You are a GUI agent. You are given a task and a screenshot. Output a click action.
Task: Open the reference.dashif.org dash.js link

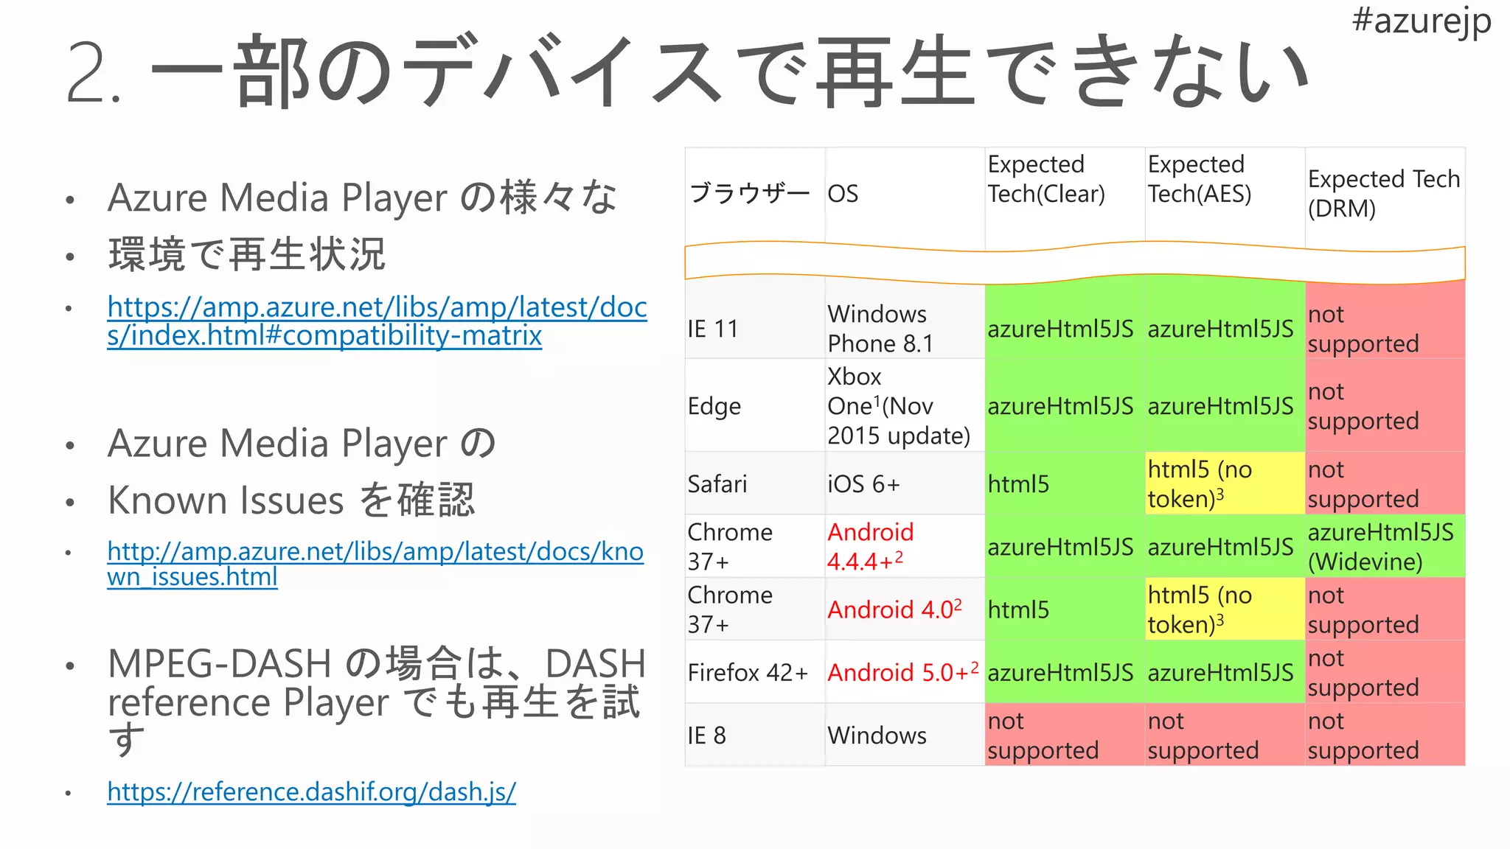[311, 792]
